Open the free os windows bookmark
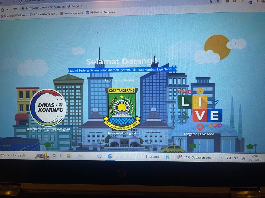The image size is (265, 198). (71, 13)
